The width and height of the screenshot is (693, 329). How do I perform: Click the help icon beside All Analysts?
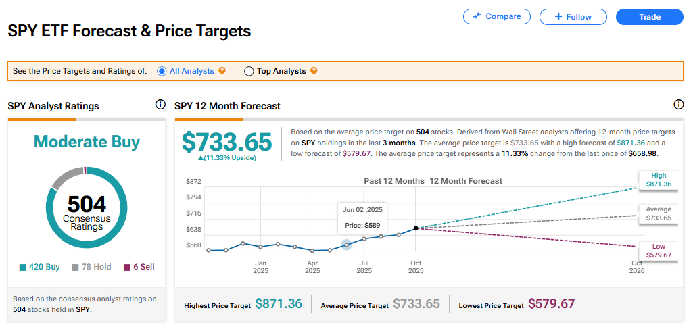(222, 71)
